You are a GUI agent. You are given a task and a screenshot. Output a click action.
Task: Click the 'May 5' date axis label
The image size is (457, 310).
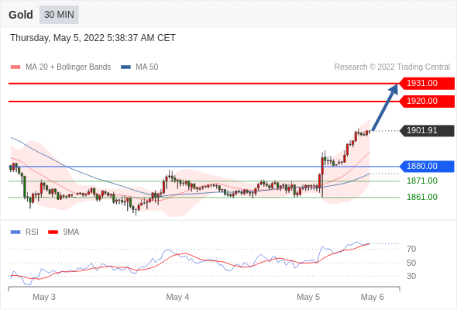pyautogui.click(x=308, y=297)
